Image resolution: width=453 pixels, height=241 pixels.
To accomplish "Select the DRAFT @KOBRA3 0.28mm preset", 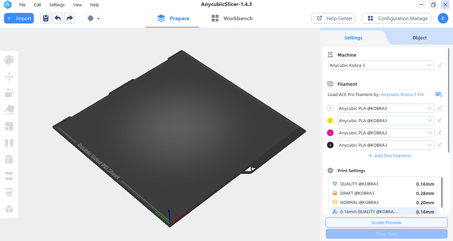I will (x=383, y=193).
